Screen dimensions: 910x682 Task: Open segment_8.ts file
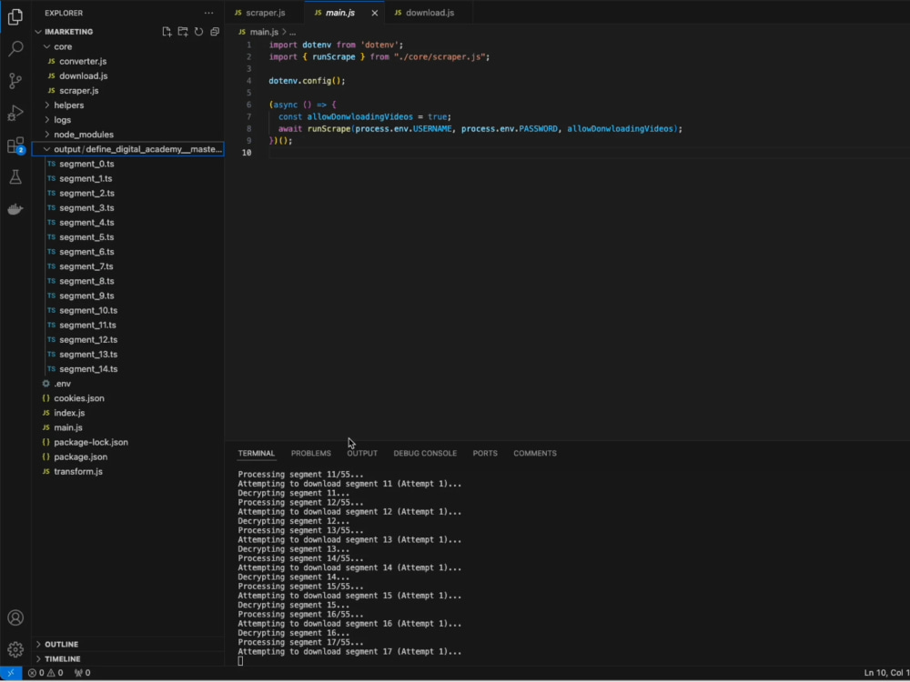[127, 281]
